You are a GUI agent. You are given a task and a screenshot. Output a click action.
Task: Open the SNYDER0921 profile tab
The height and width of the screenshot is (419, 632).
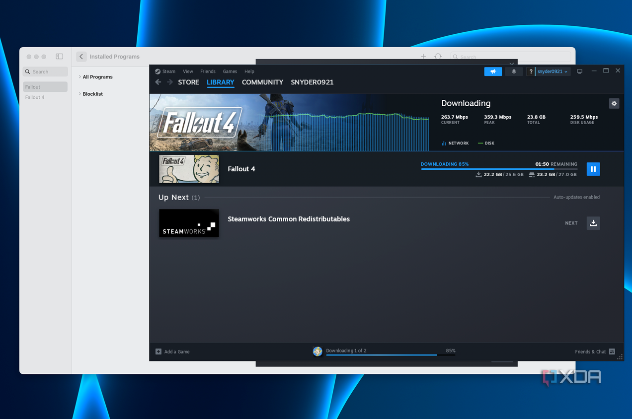(312, 82)
